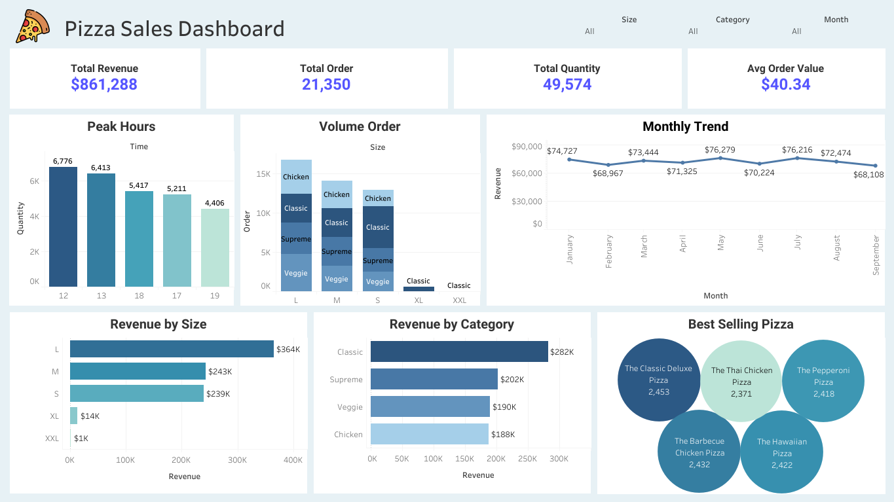Select the hour 19 bar in Peak Hours
Screen dimensions: 894x502
tap(215, 248)
